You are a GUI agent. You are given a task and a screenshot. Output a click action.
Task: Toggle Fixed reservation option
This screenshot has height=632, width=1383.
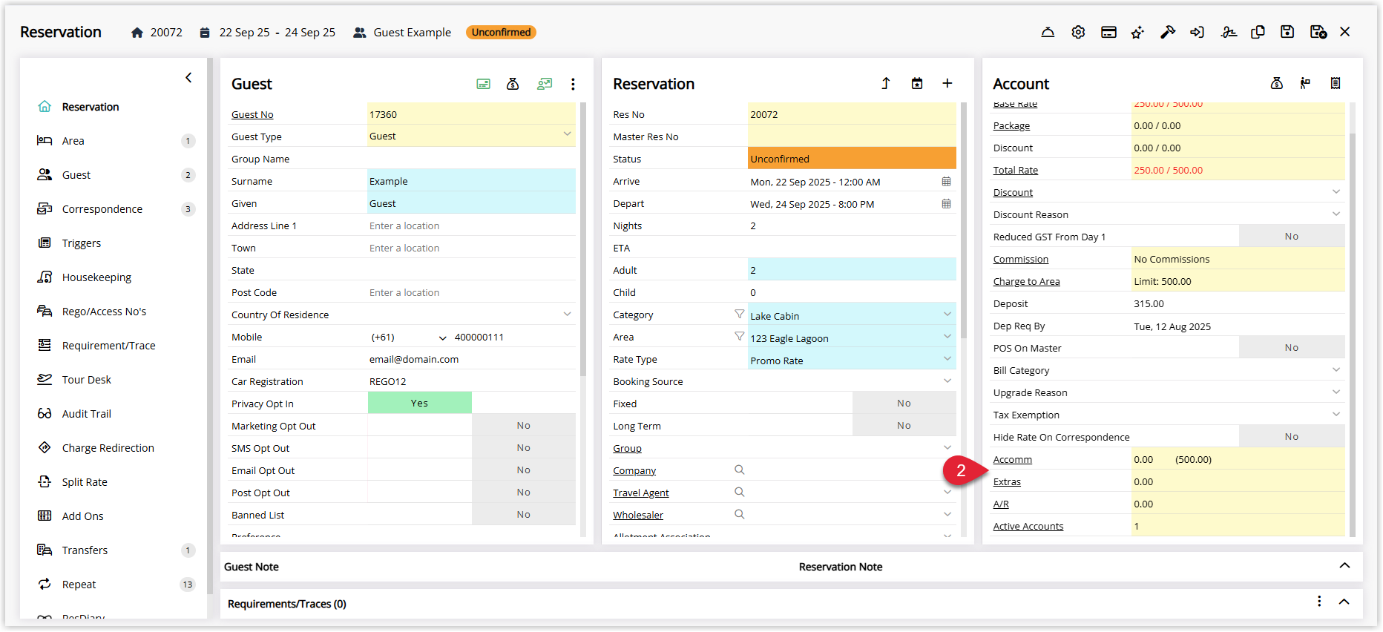pos(904,403)
